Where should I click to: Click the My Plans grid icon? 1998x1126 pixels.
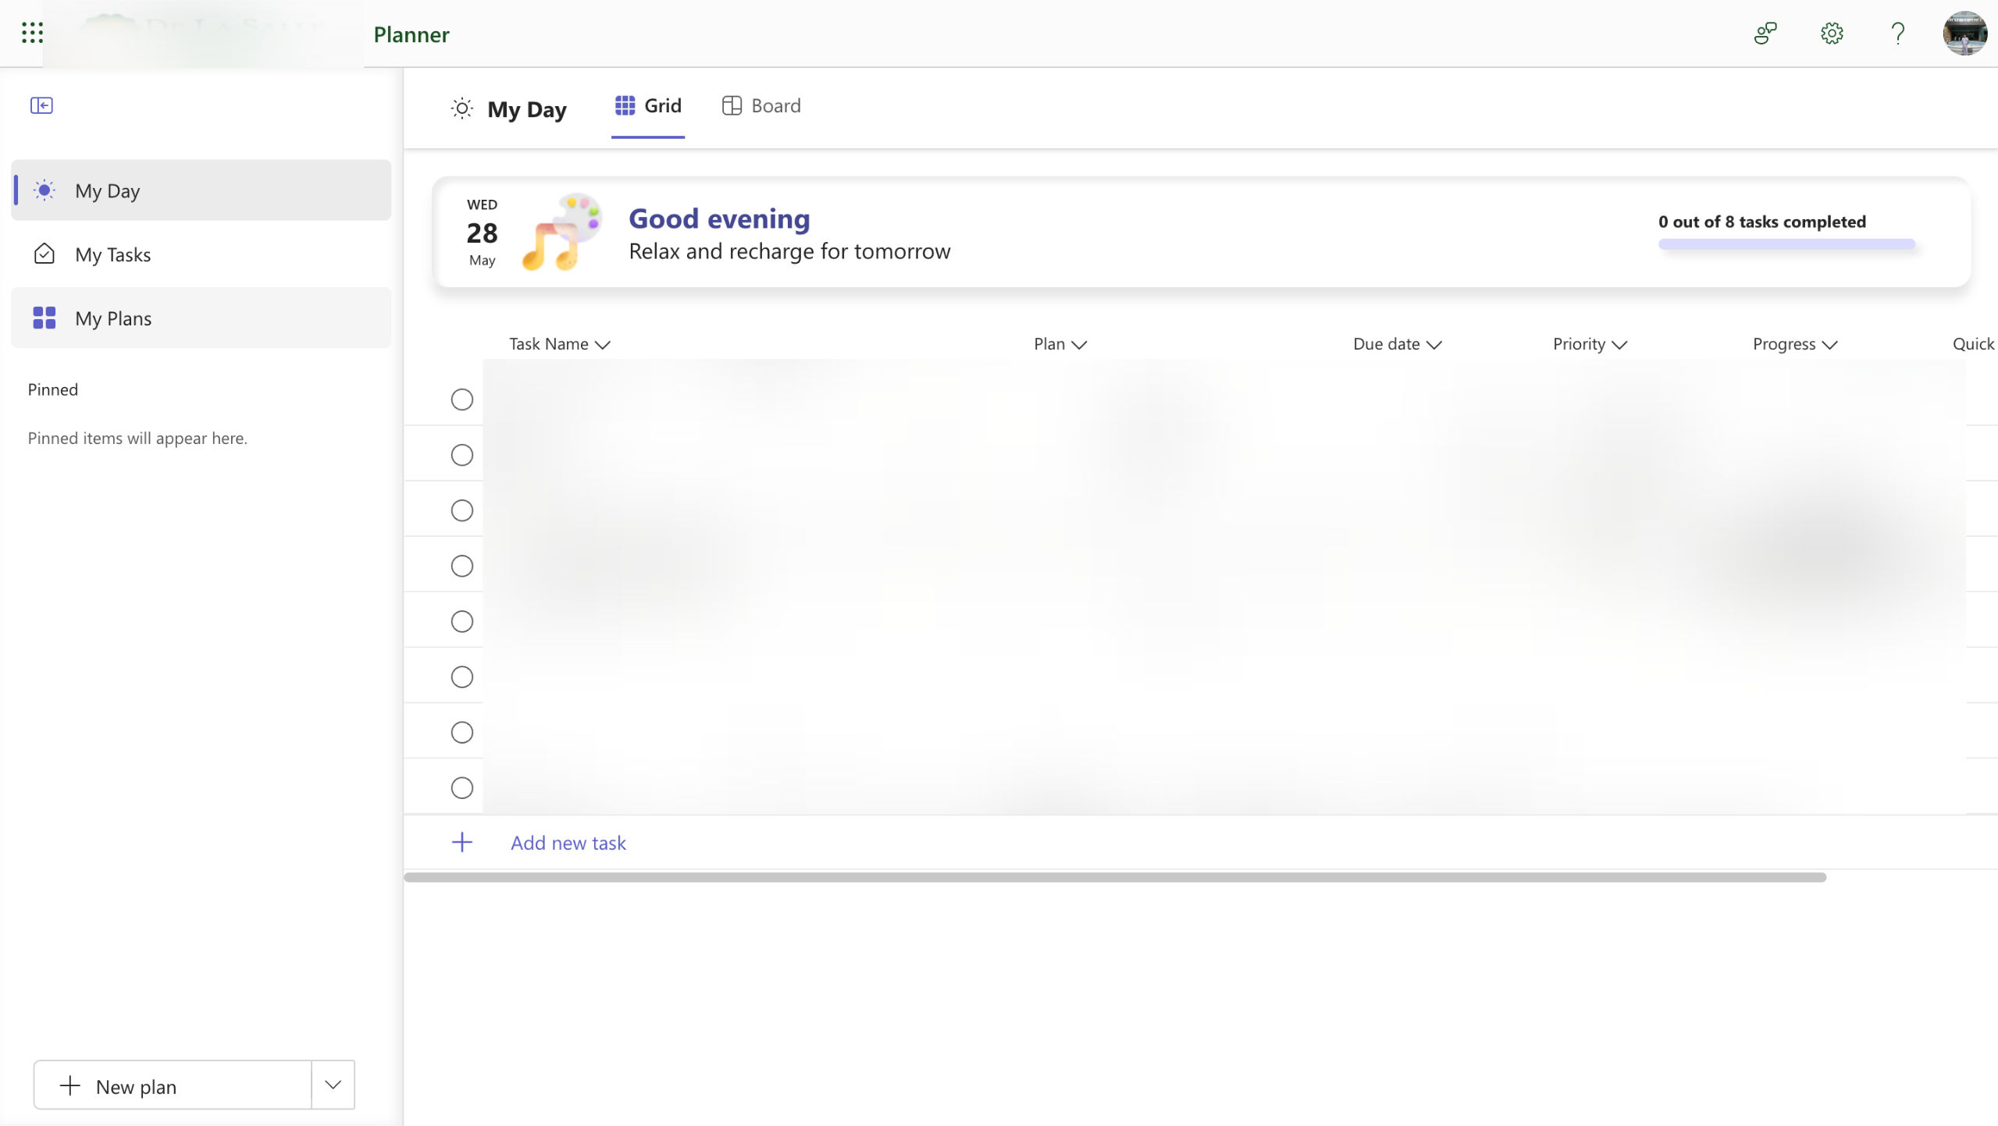pyautogui.click(x=44, y=318)
